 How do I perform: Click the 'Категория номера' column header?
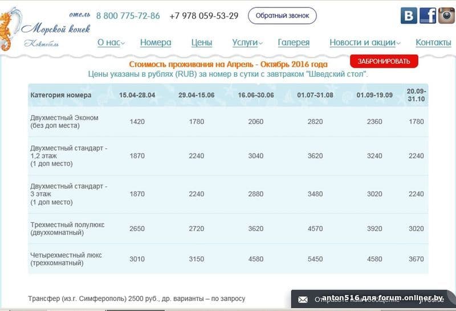(61, 95)
